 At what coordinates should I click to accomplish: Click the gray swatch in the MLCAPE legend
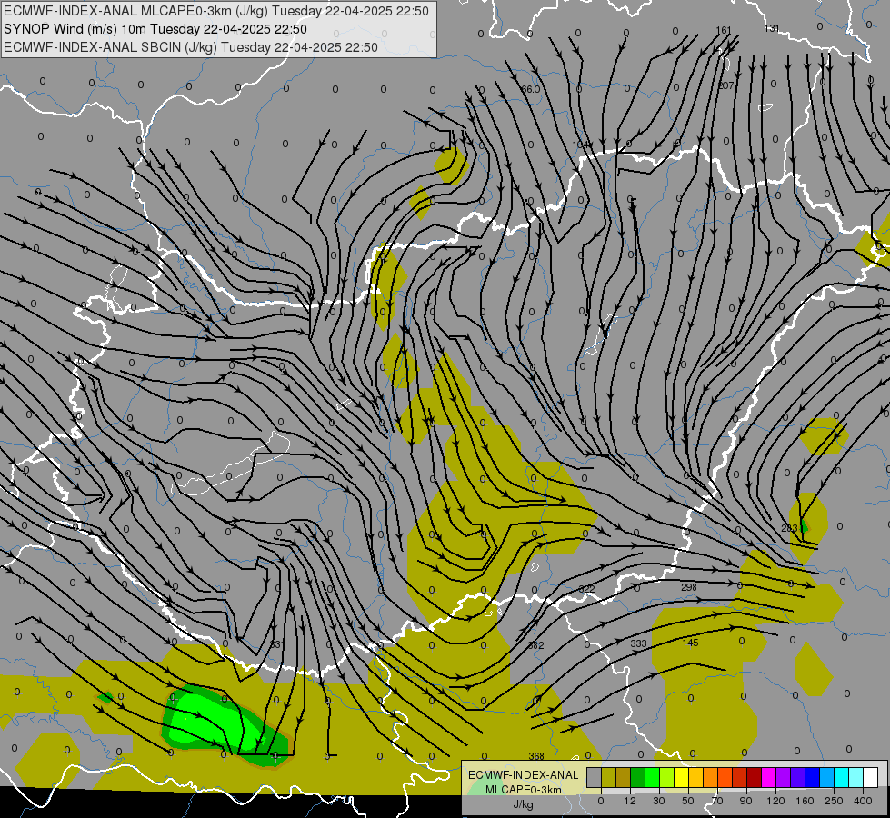click(595, 777)
